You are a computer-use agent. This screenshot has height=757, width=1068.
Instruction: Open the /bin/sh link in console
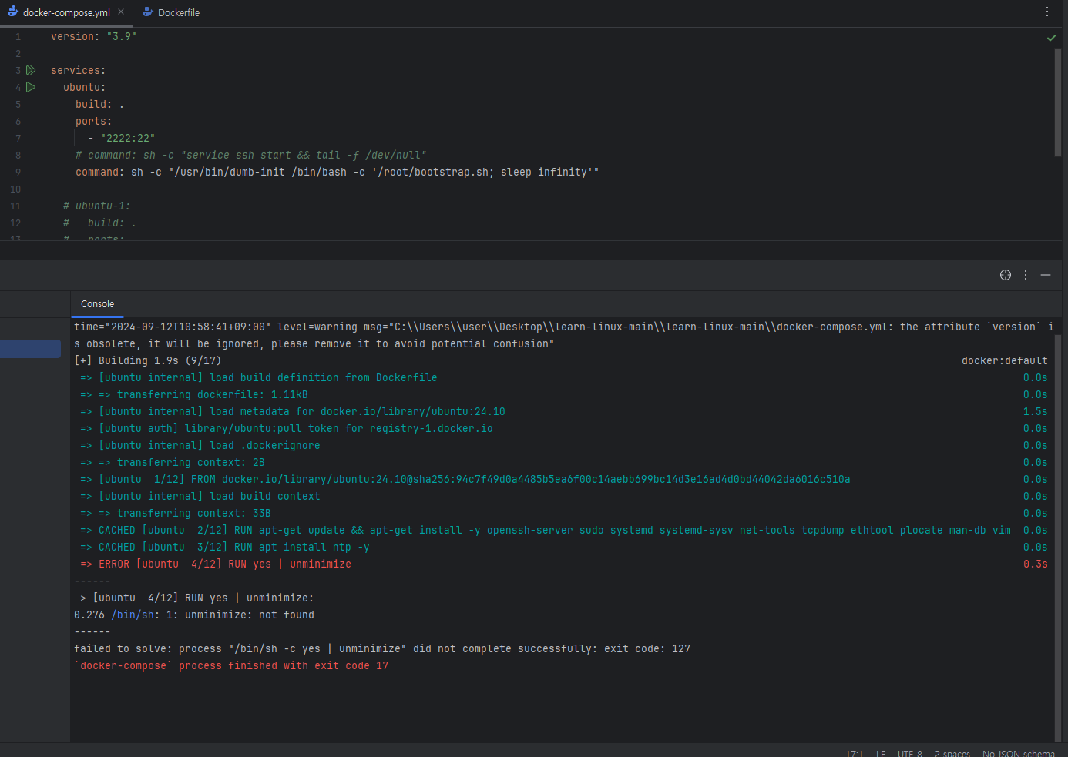click(133, 615)
